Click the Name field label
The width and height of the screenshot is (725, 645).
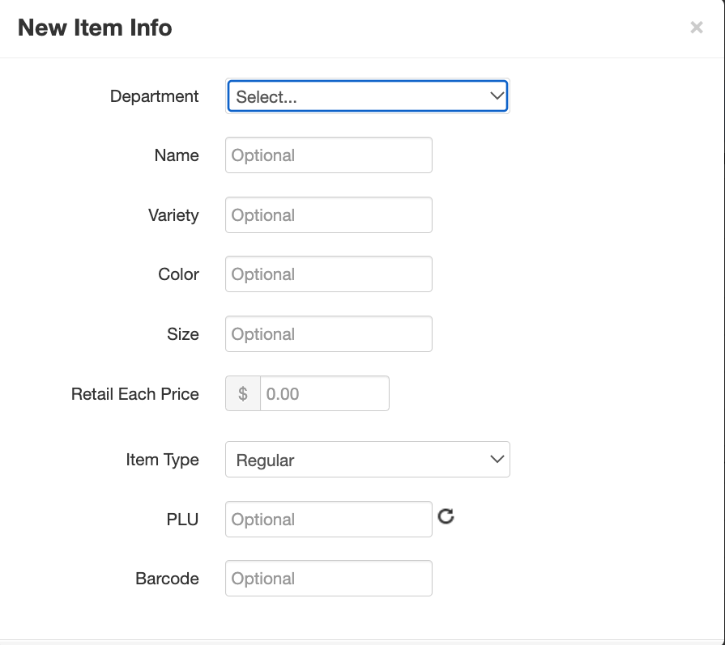[x=177, y=155]
